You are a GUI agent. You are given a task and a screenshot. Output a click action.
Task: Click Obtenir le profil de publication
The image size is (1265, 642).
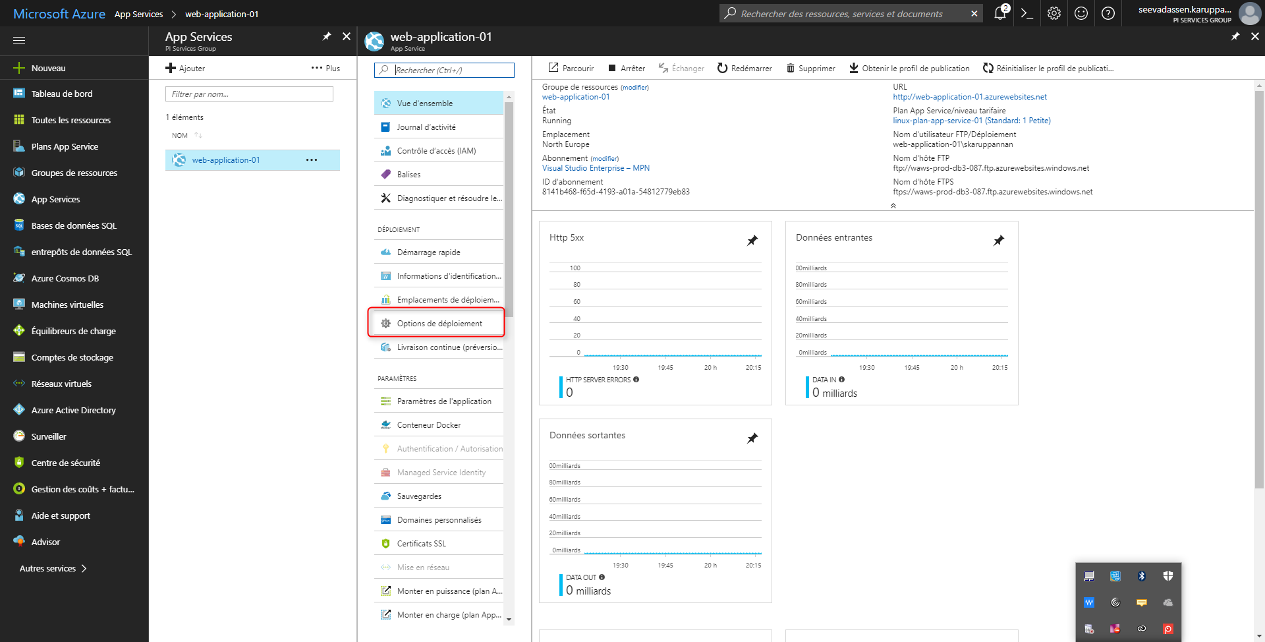tap(909, 68)
